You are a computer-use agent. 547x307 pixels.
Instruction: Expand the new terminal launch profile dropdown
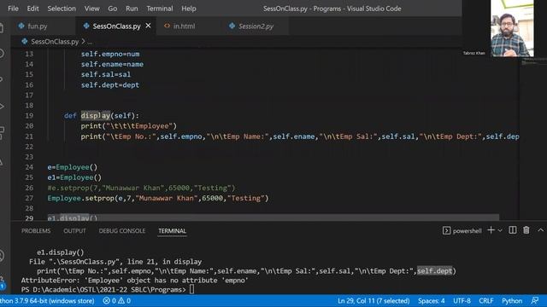(500, 230)
